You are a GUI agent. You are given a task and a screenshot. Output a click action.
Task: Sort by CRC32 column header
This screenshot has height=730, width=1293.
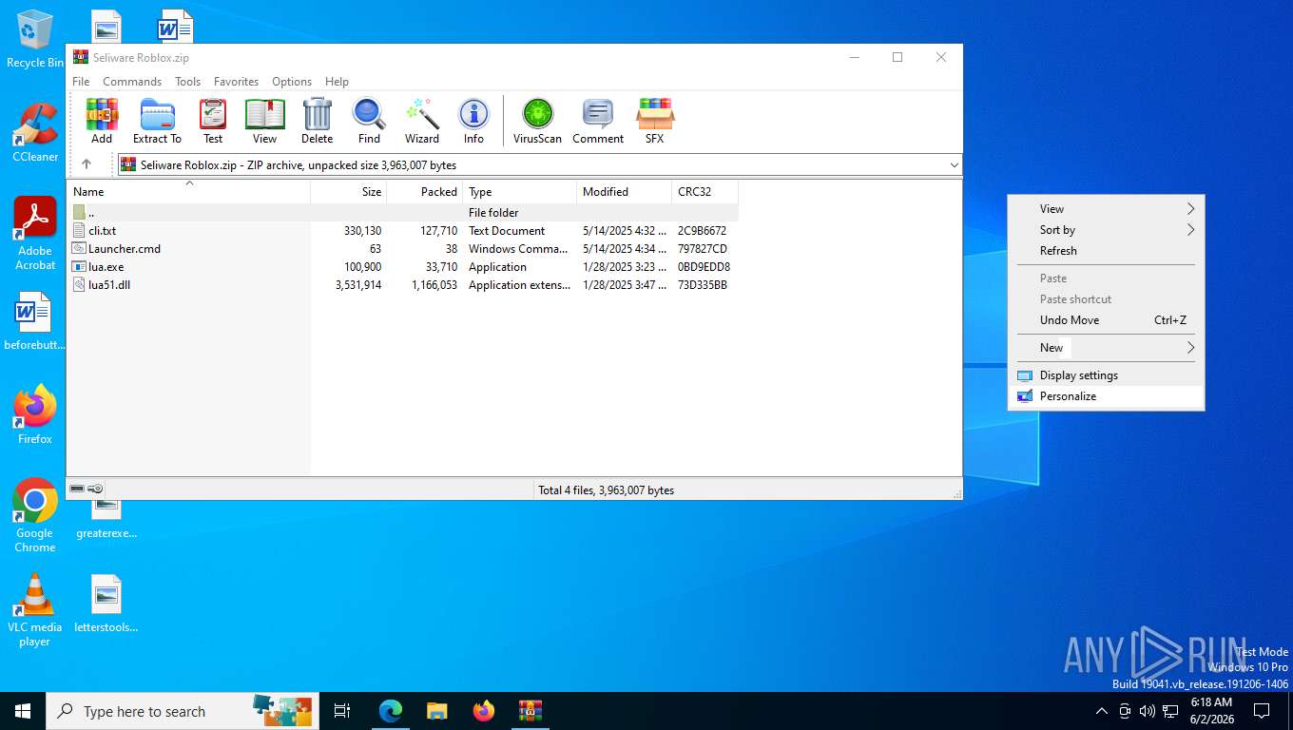coord(704,192)
